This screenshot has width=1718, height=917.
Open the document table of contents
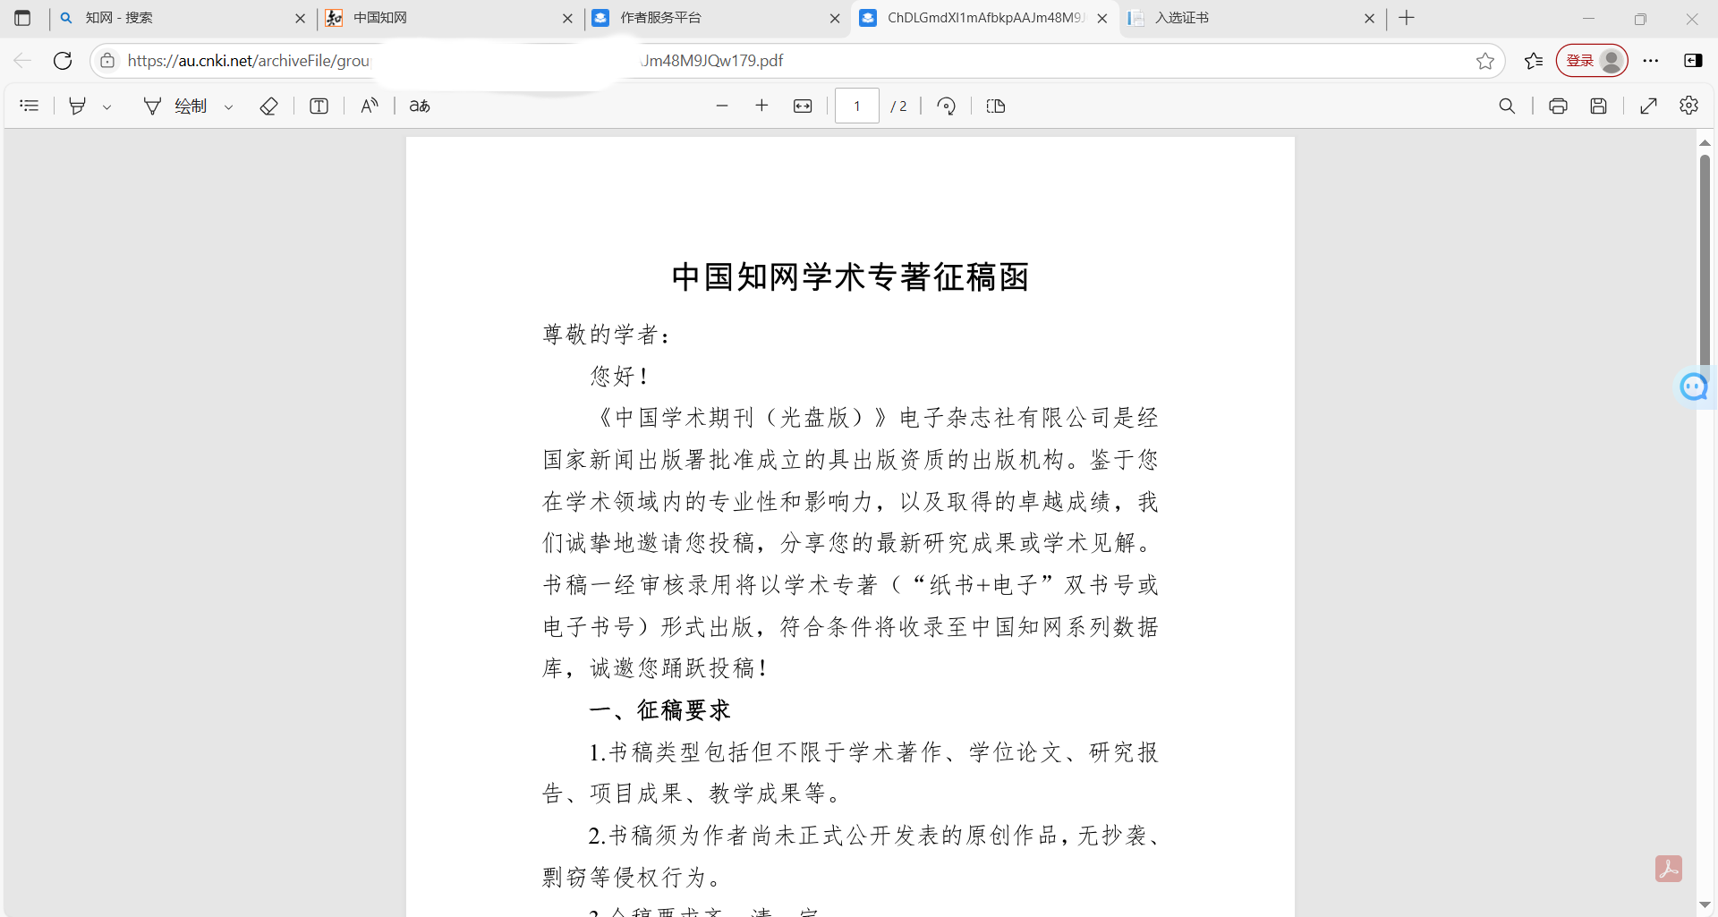tap(30, 106)
